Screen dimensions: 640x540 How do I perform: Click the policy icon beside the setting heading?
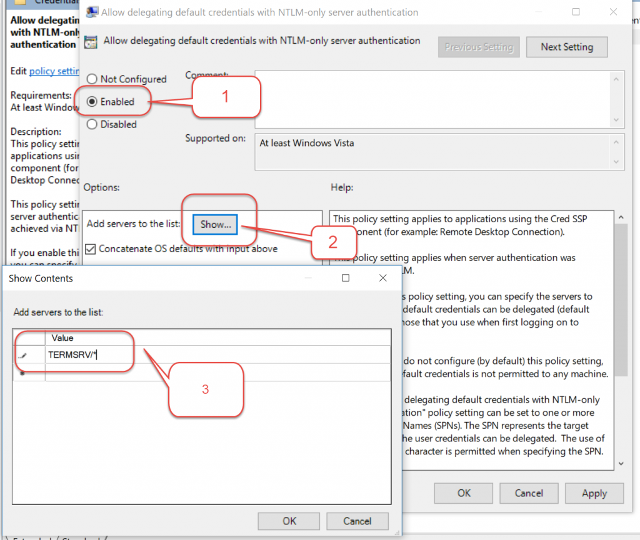(x=91, y=41)
